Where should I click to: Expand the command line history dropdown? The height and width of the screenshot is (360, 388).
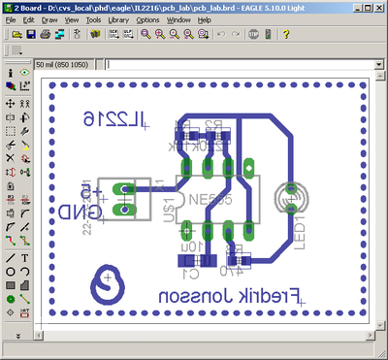[379, 65]
